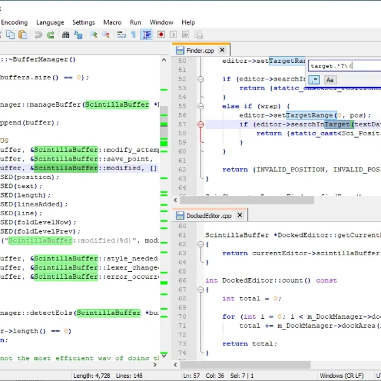Click Length: 4,728 in status bar
Viewport: 381px width, 381px height.
pos(91,376)
